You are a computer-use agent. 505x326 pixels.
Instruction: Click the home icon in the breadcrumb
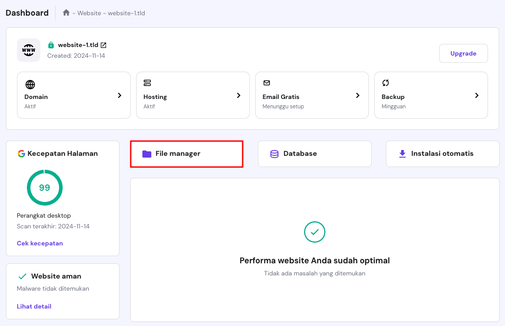pyautogui.click(x=65, y=13)
